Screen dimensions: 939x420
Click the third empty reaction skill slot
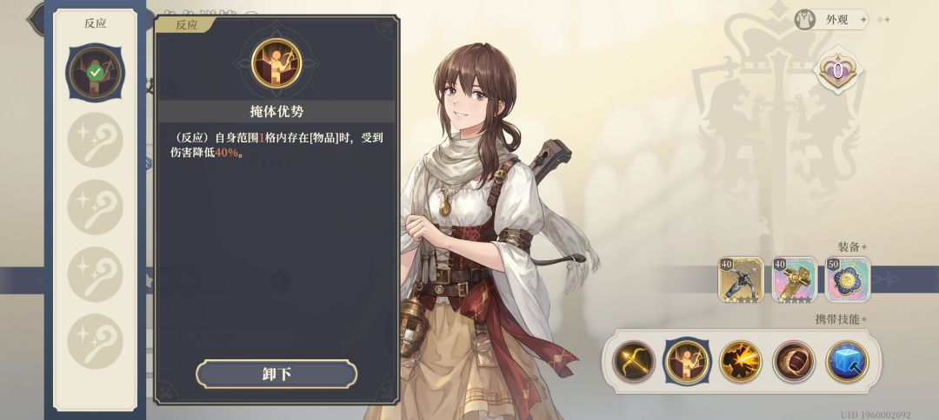[x=96, y=273]
